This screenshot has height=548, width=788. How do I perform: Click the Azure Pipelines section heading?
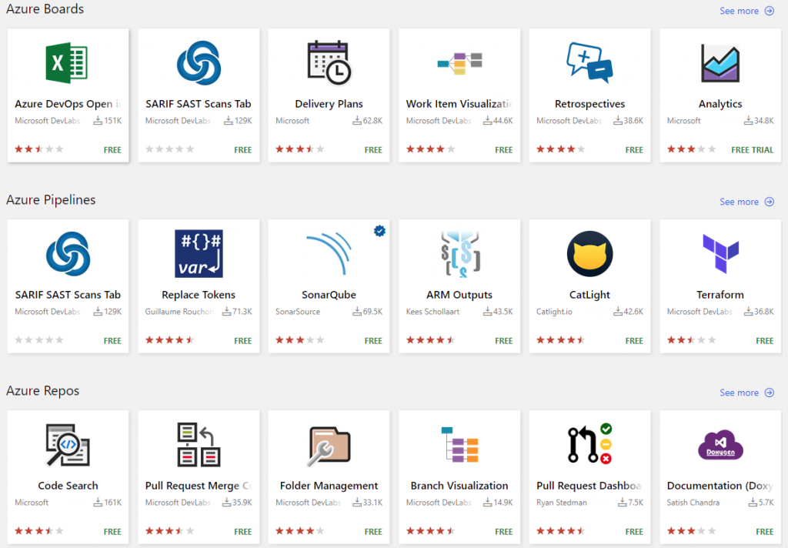point(51,199)
